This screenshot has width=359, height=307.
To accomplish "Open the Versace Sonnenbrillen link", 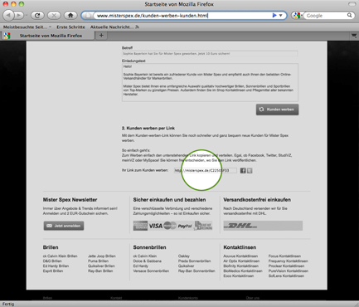I will (151, 270).
